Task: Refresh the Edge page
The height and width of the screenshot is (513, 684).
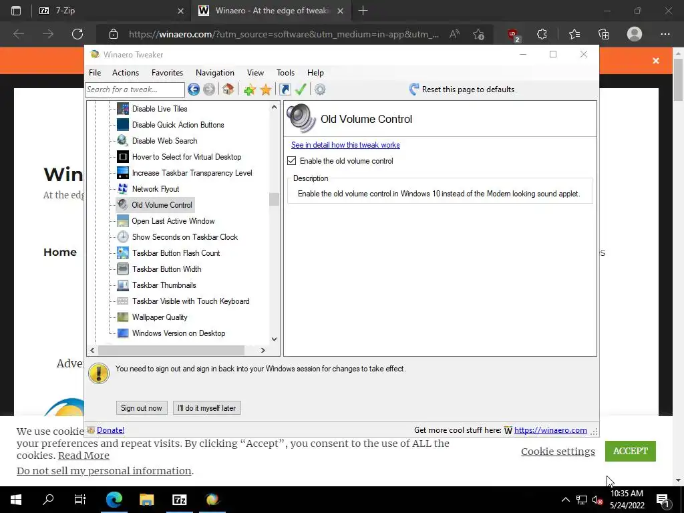Action: click(77, 34)
